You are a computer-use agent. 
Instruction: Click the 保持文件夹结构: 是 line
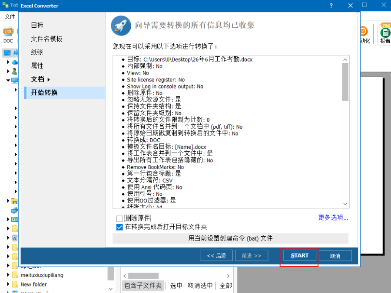(154, 107)
